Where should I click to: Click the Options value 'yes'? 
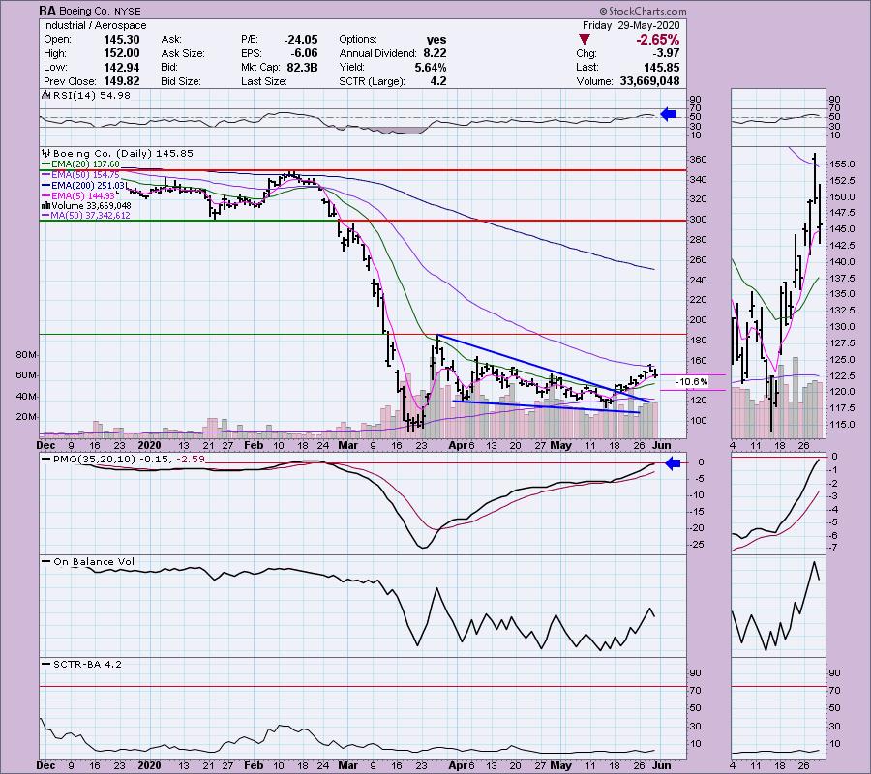coord(436,40)
